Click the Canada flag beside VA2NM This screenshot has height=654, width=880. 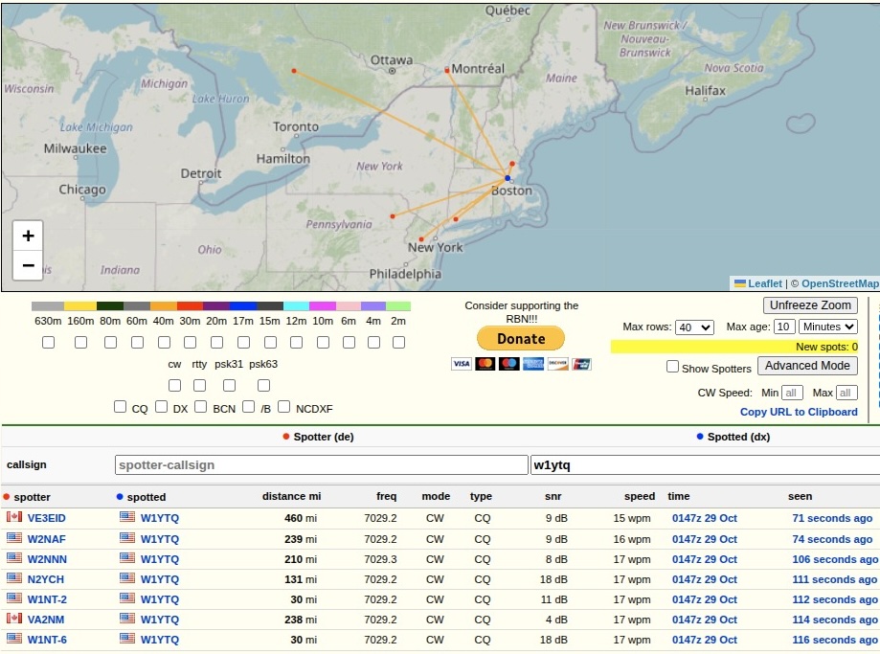click(14, 619)
